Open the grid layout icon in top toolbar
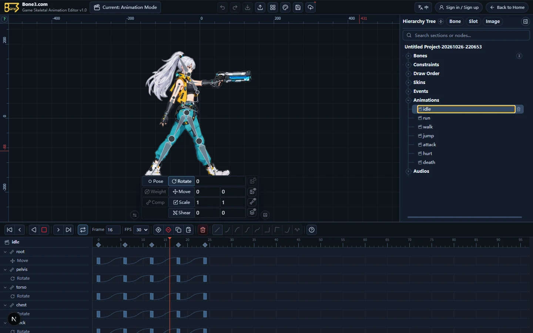The image size is (533, 333). click(273, 7)
